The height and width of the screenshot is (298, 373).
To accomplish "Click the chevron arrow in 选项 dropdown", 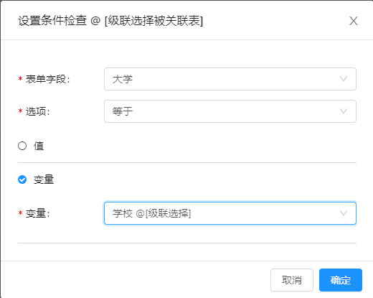I will tap(344, 111).
